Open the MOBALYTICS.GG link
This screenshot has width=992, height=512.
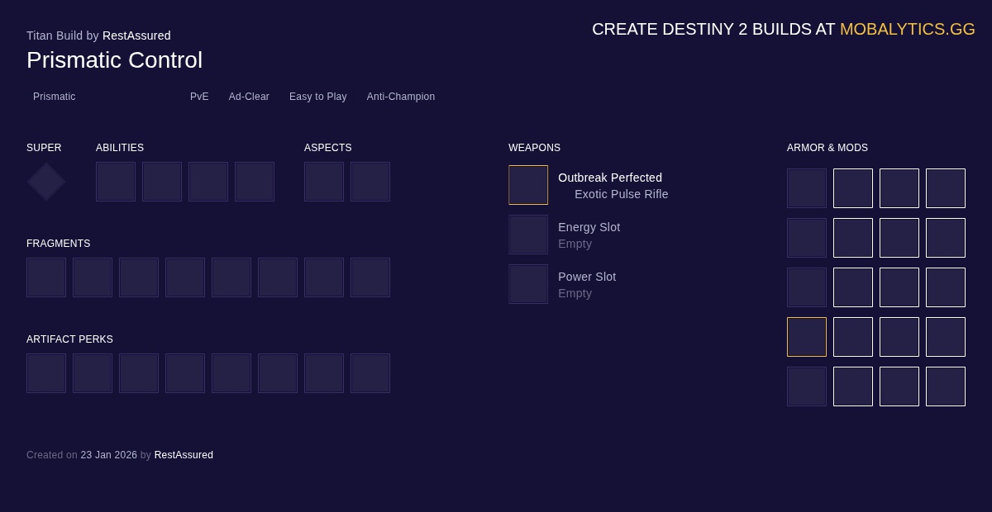tap(908, 29)
